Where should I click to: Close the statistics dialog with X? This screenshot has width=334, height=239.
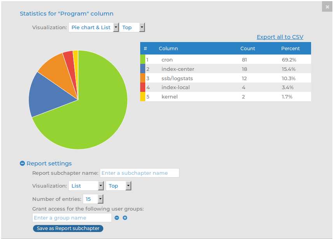pos(327,7)
